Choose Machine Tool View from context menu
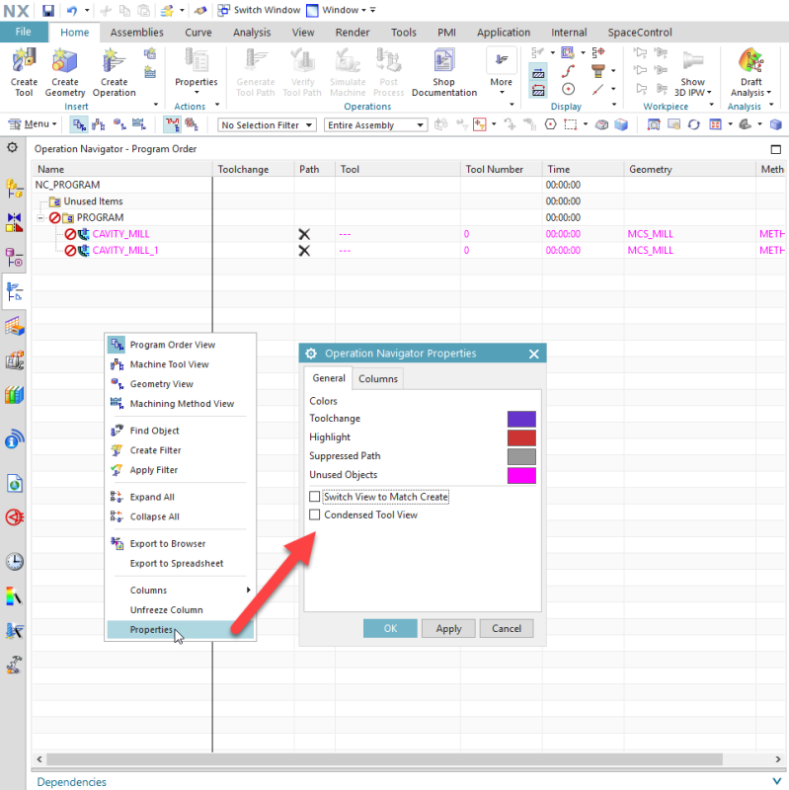The height and width of the screenshot is (790, 789). click(x=181, y=364)
